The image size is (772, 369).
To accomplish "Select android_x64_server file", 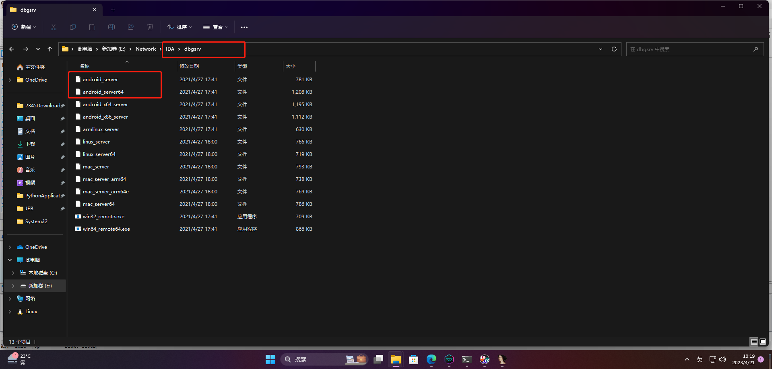I will click(x=105, y=105).
